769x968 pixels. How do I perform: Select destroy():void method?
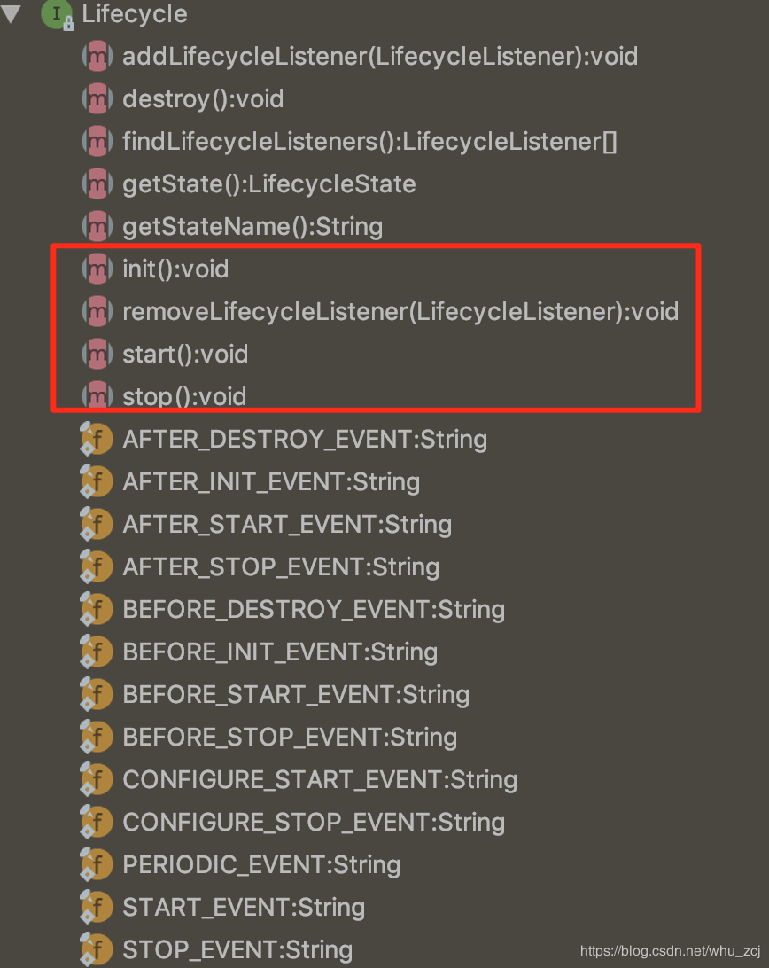(203, 98)
